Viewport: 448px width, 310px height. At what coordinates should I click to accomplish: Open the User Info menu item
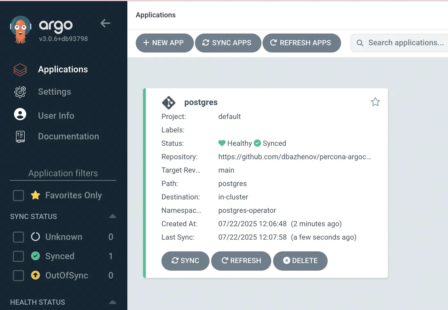56,115
